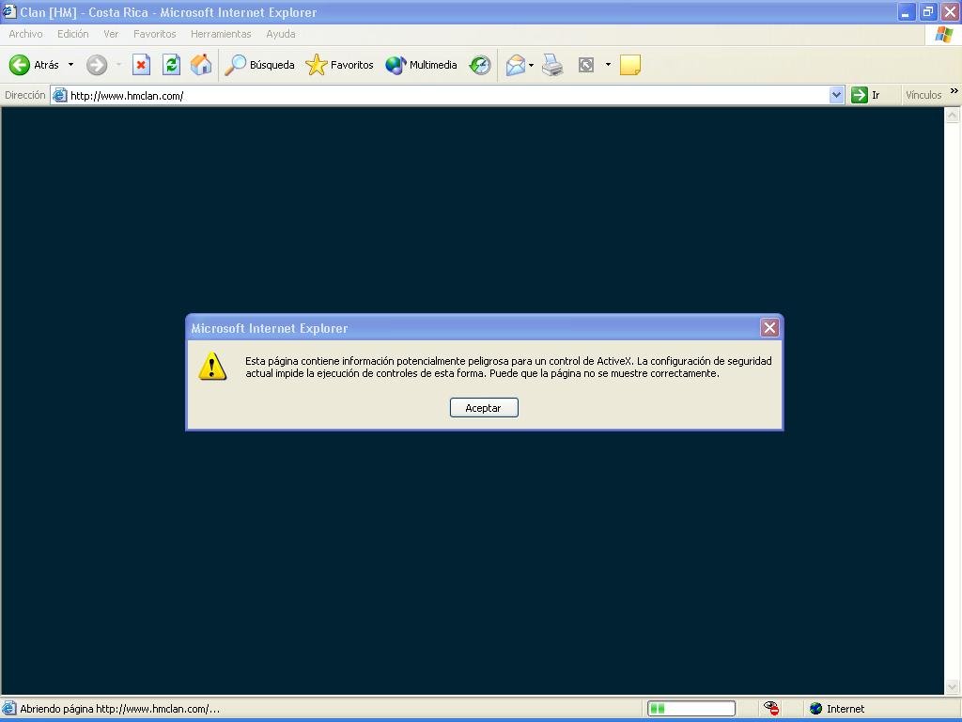Open the Búsqueda search pane
Viewport: 962px width, 722px height.
259,65
